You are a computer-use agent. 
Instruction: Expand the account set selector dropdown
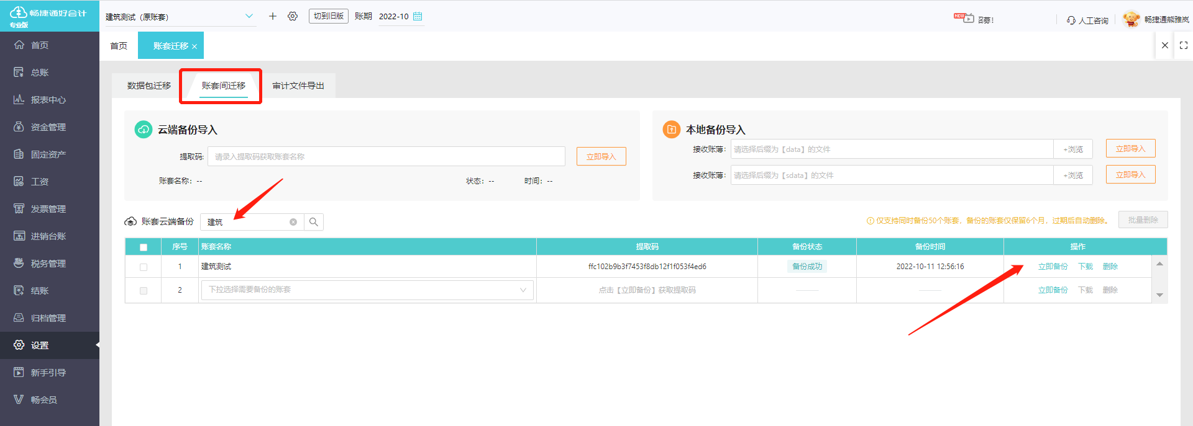[249, 16]
